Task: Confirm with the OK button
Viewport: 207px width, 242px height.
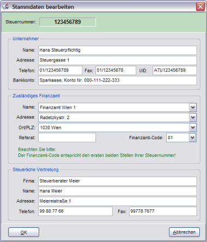Action: click(x=23, y=232)
